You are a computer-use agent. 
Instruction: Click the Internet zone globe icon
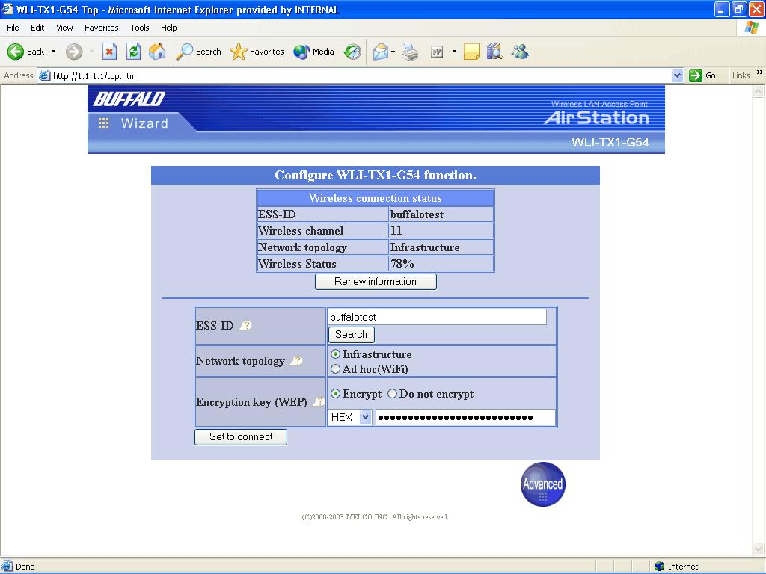pos(660,567)
